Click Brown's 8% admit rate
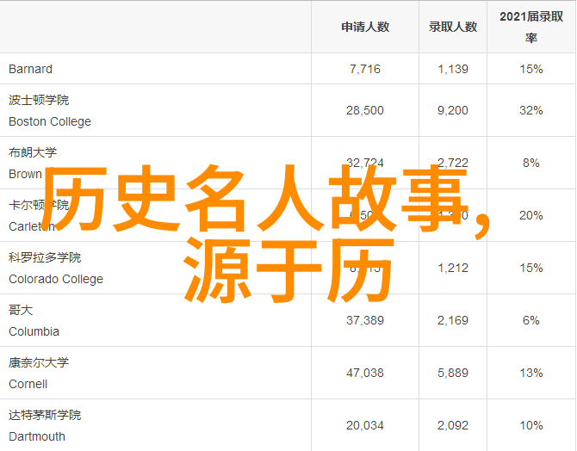 tap(531, 163)
